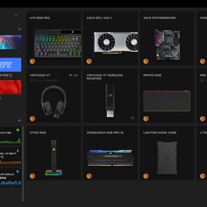The image size is (207, 207).
Task: Click the CPU chip icon on the i9 11900 sensor
Action: pos(18,130)
